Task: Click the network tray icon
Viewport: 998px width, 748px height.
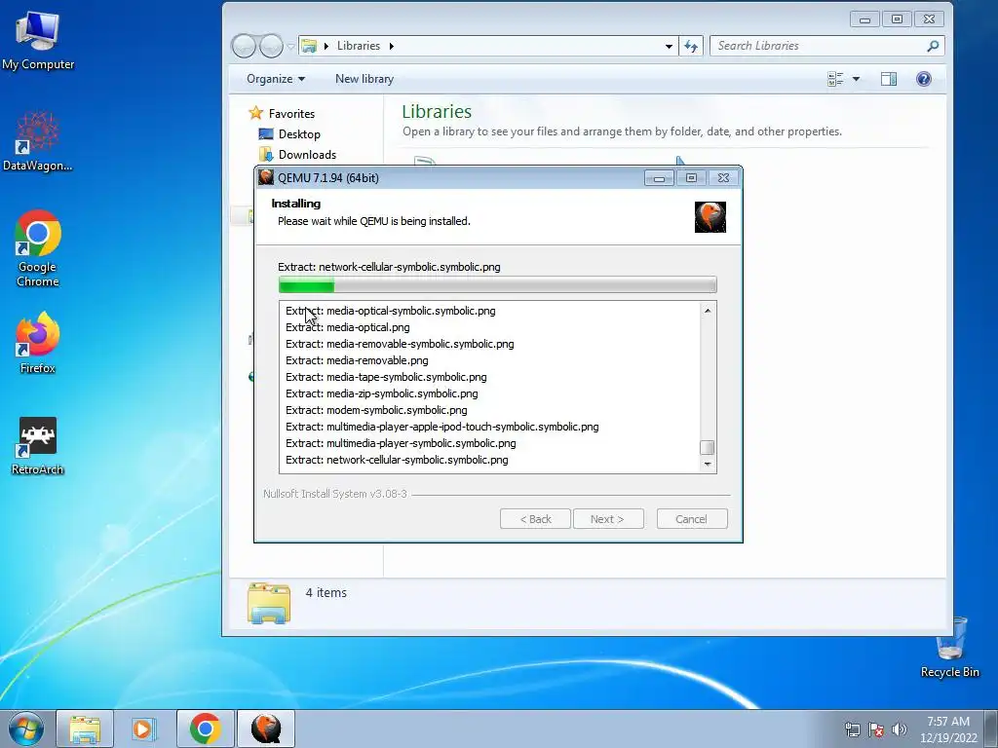Action: click(x=852, y=729)
